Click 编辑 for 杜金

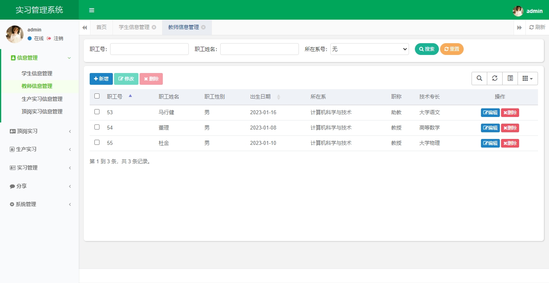point(490,143)
